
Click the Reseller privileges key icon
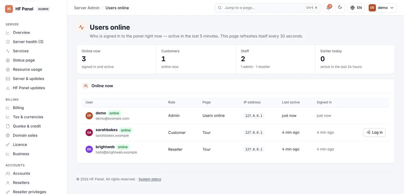(x=8, y=192)
